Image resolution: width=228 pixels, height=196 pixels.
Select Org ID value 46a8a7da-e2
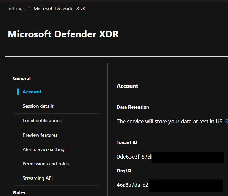(133, 185)
